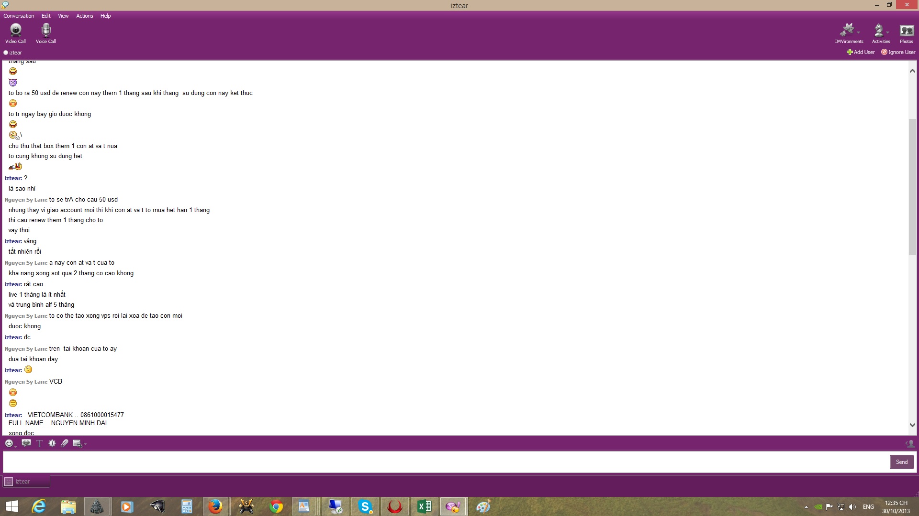The width and height of the screenshot is (919, 516).
Task: Click the iztear status indicator circle
Action: coord(6,53)
